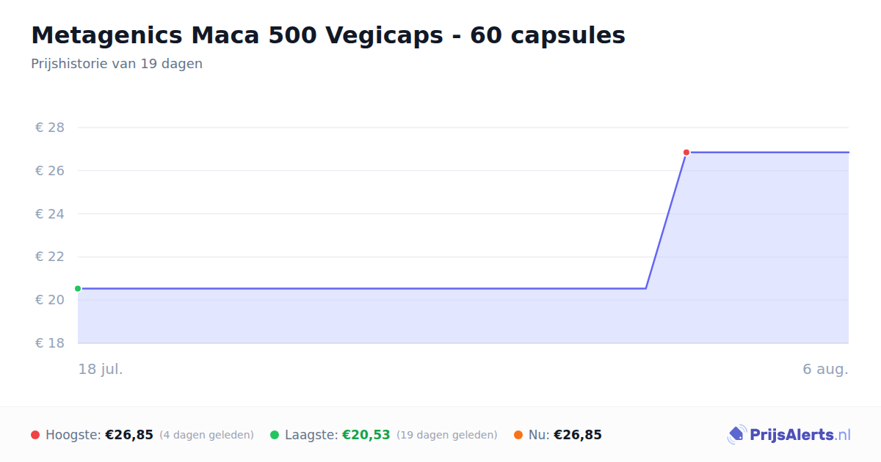The image size is (881, 462).
Task: Click the Hoogste €26,85 price value
Action: click(x=129, y=435)
